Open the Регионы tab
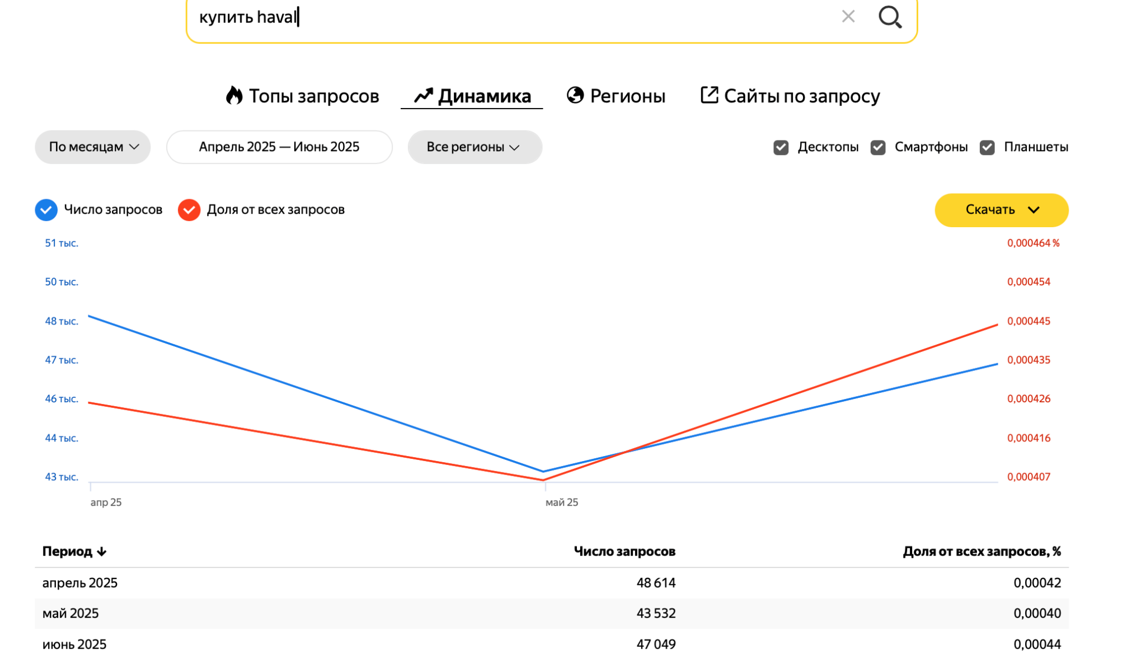 pyautogui.click(x=616, y=96)
